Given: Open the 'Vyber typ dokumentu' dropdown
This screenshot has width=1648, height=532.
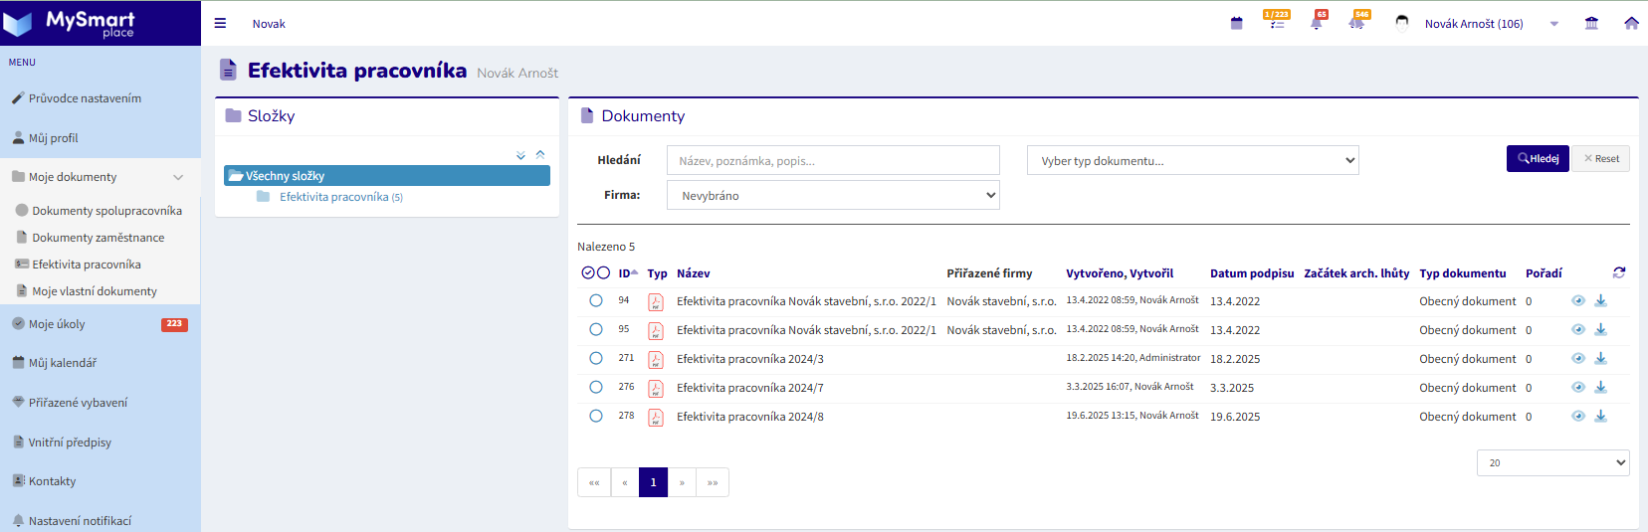Looking at the screenshot, I should pyautogui.click(x=1192, y=161).
